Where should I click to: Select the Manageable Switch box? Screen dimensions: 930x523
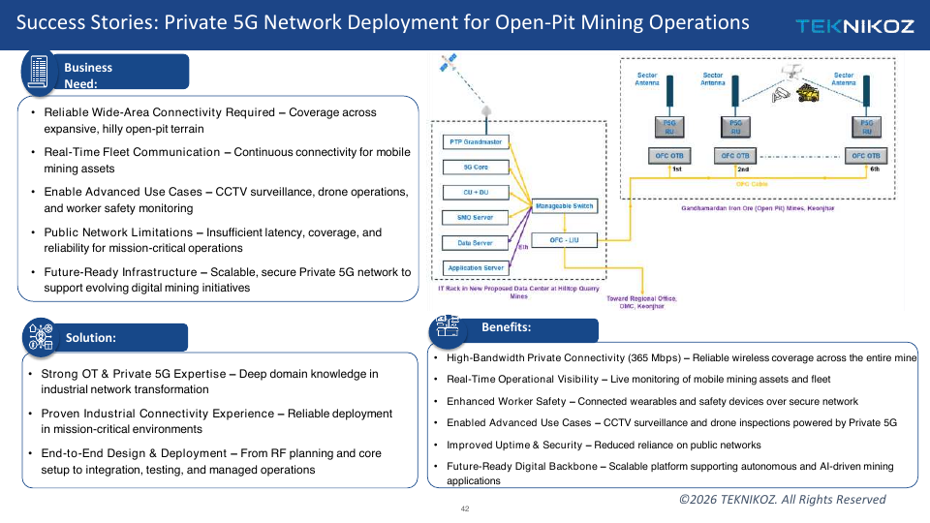click(x=564, y=206)
